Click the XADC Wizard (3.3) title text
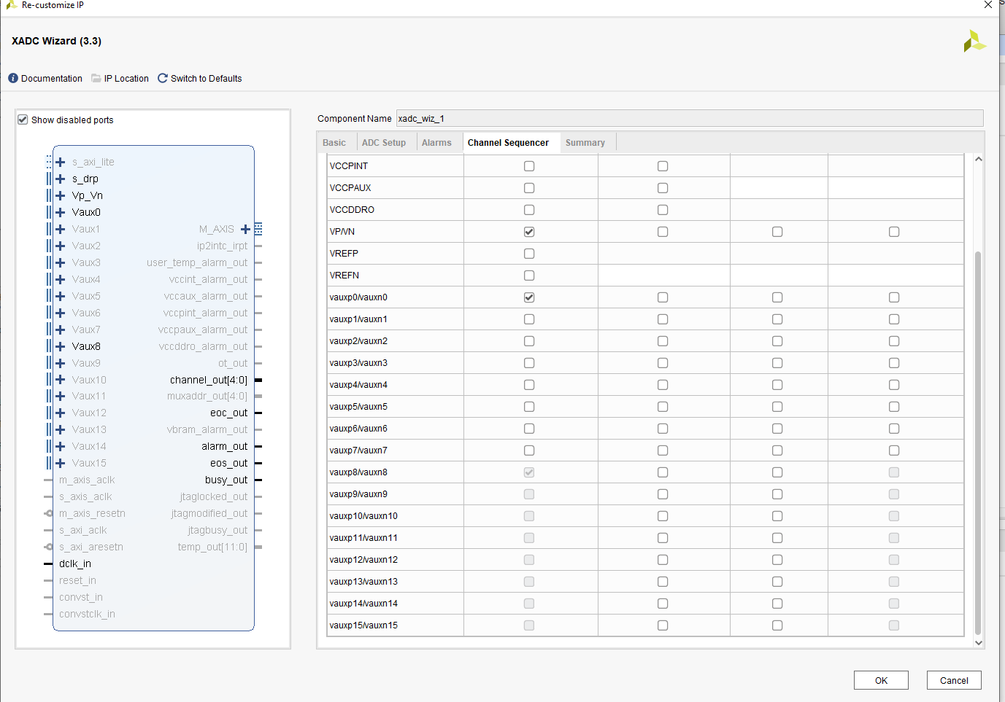Image resolution: width=1005 pixels, height=702 pixels. tap(56, 41)
